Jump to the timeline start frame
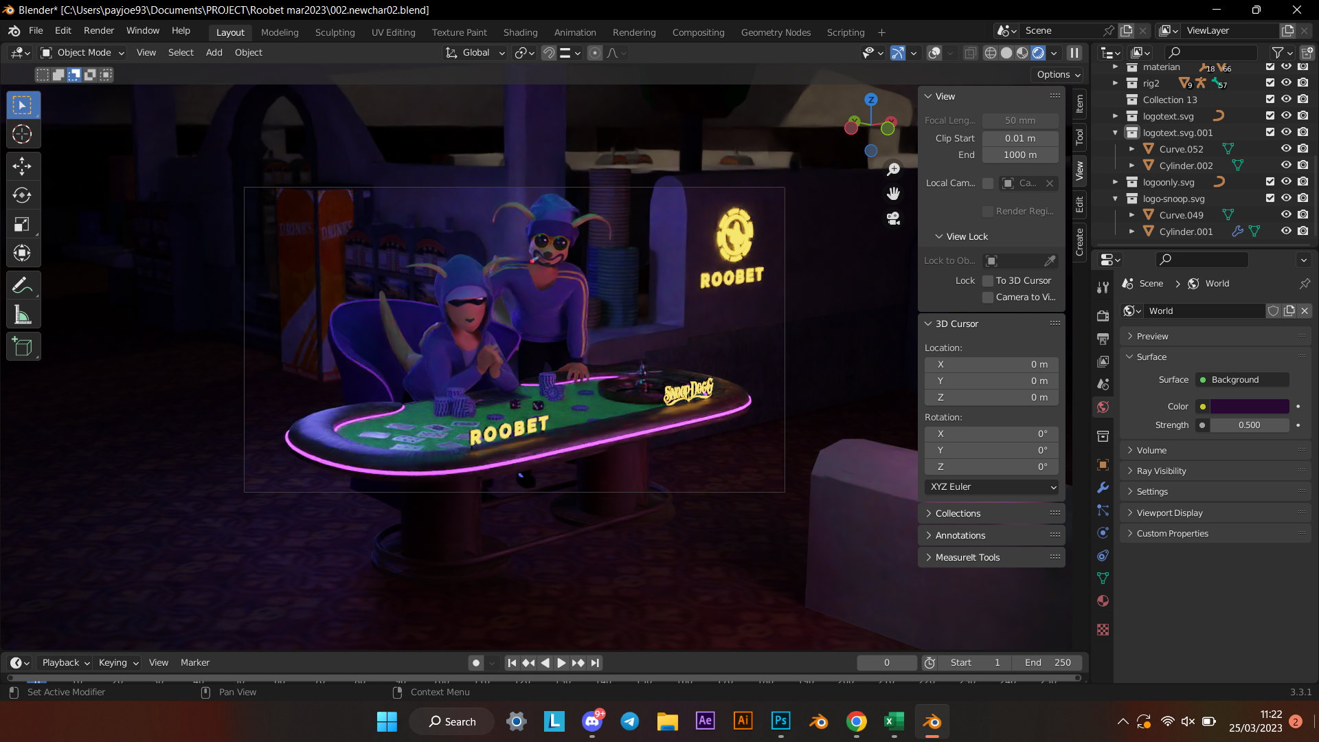The image size is (1319, 742). 512,663
